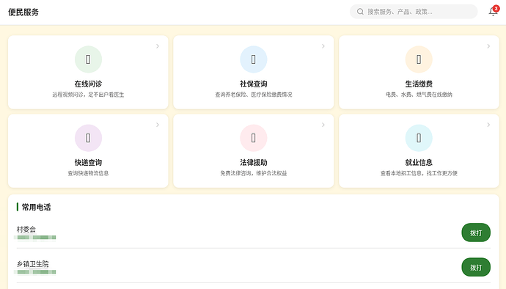Call 村委会 with 拨打 button

(x=476, y=233)
